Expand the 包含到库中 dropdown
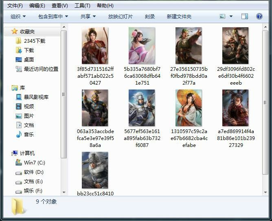The height and width of the screenshot is (221, 272). point(53,16)
